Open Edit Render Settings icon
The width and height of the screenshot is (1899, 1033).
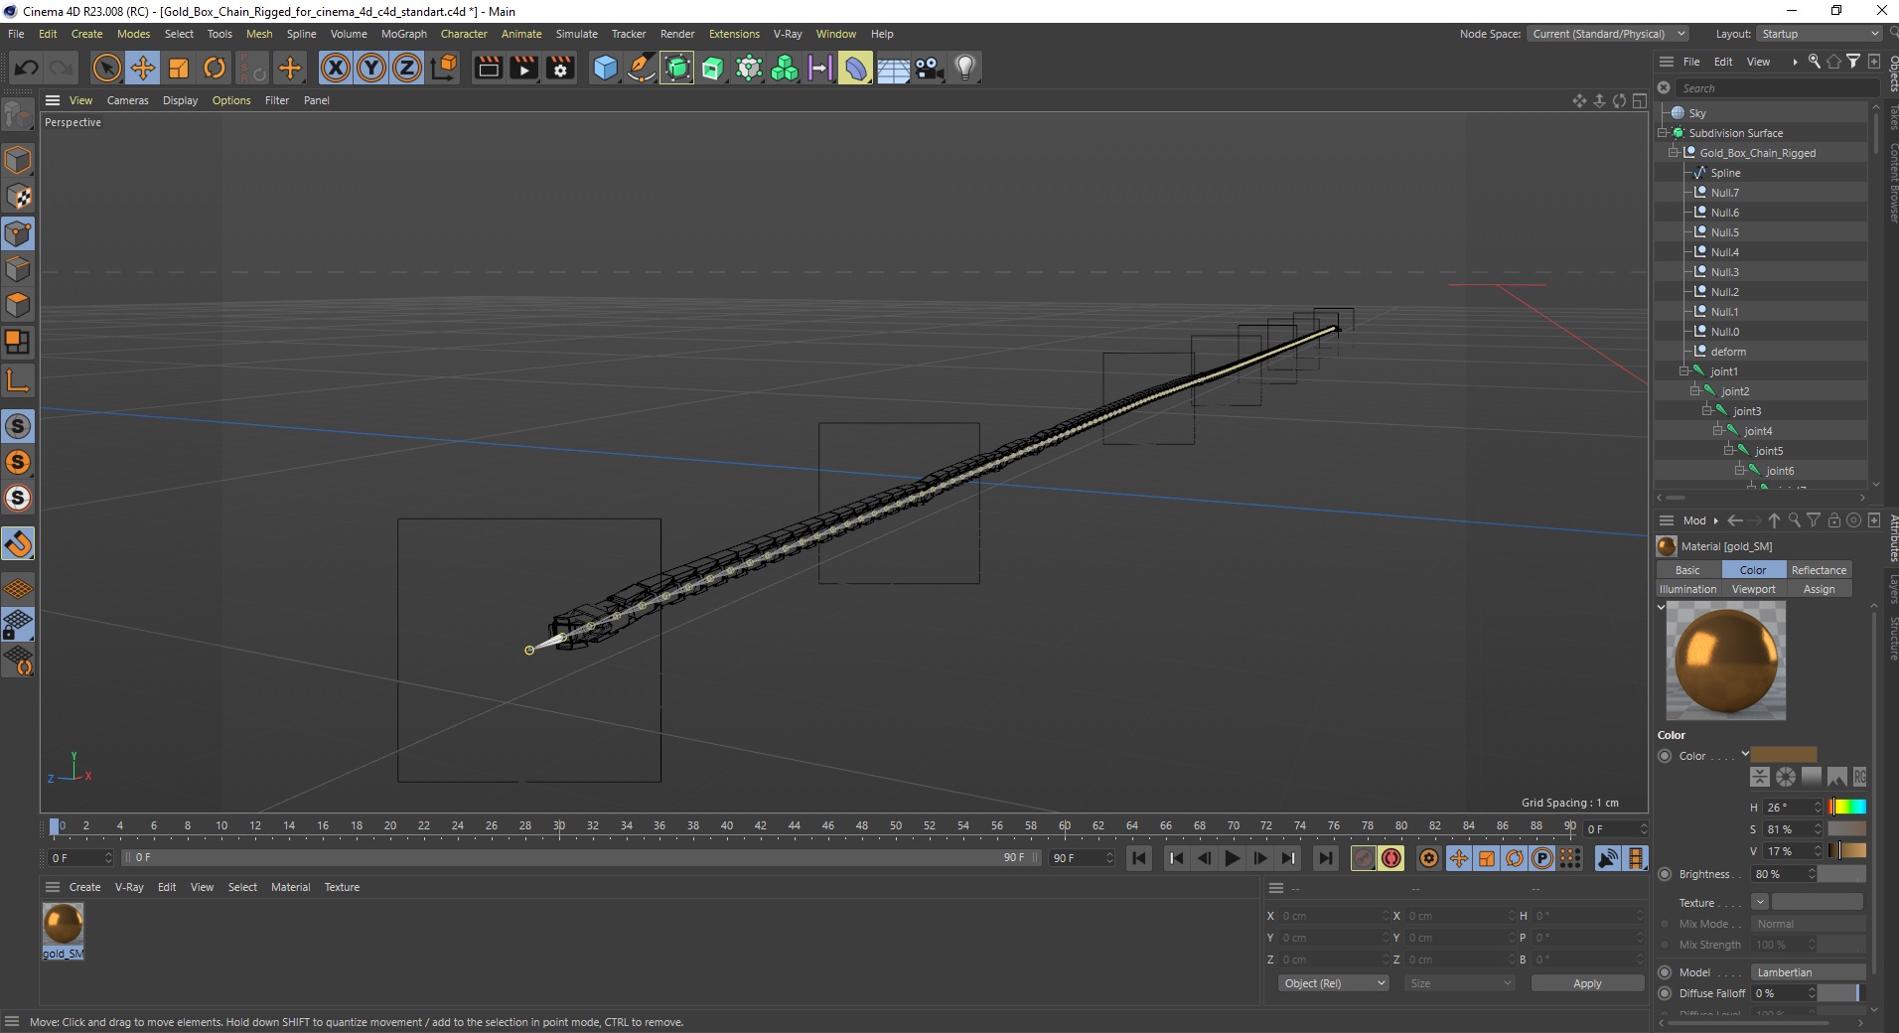click(x=561, y=68)
